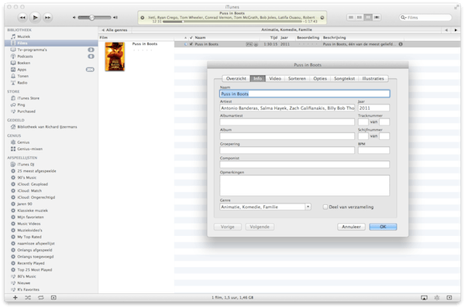Click the play button in toolbar
Image resolution: width=465 pixels, height=308 pixels.
[35, 18]
